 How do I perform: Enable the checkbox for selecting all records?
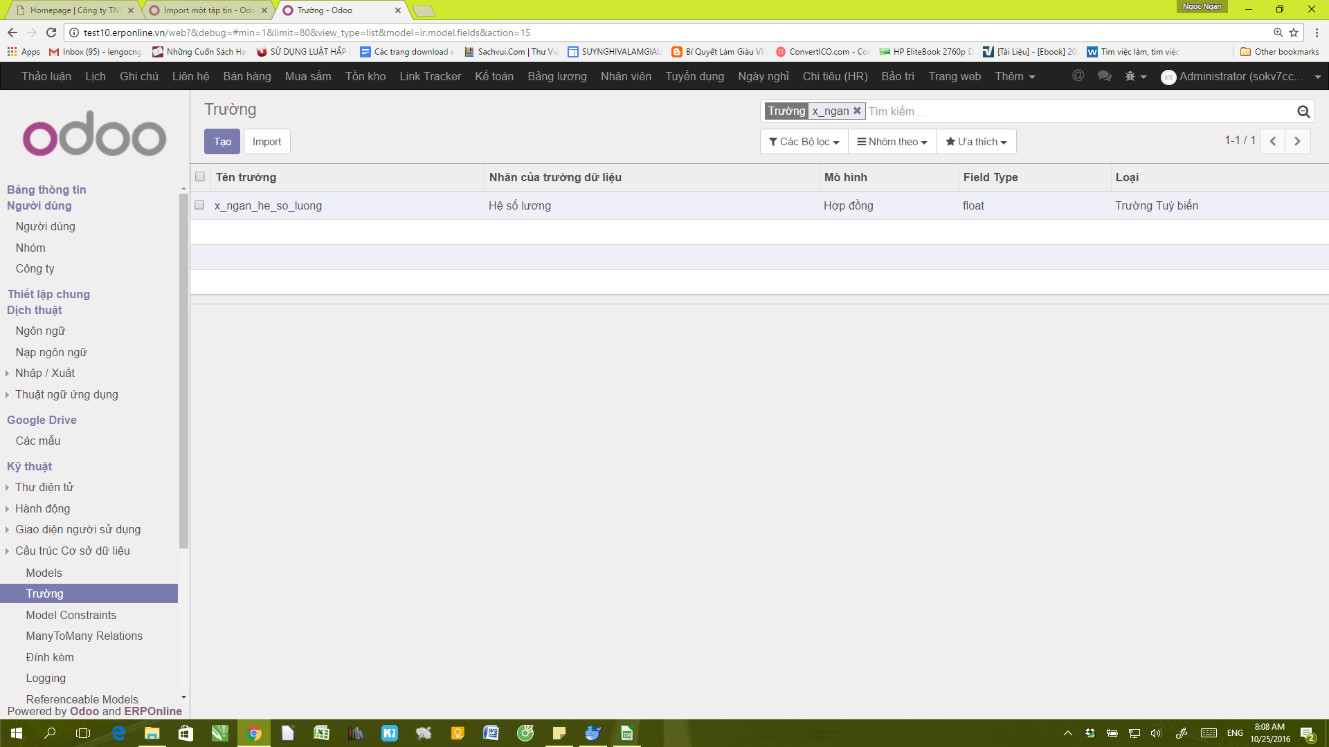pos(200,176)
